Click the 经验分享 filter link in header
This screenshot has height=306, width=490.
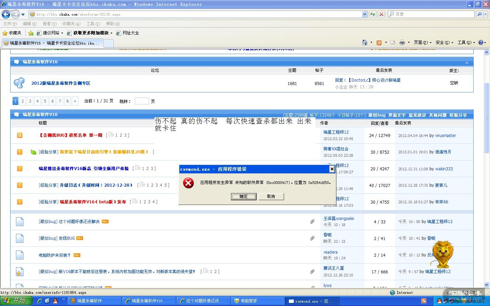coord(458,115)
